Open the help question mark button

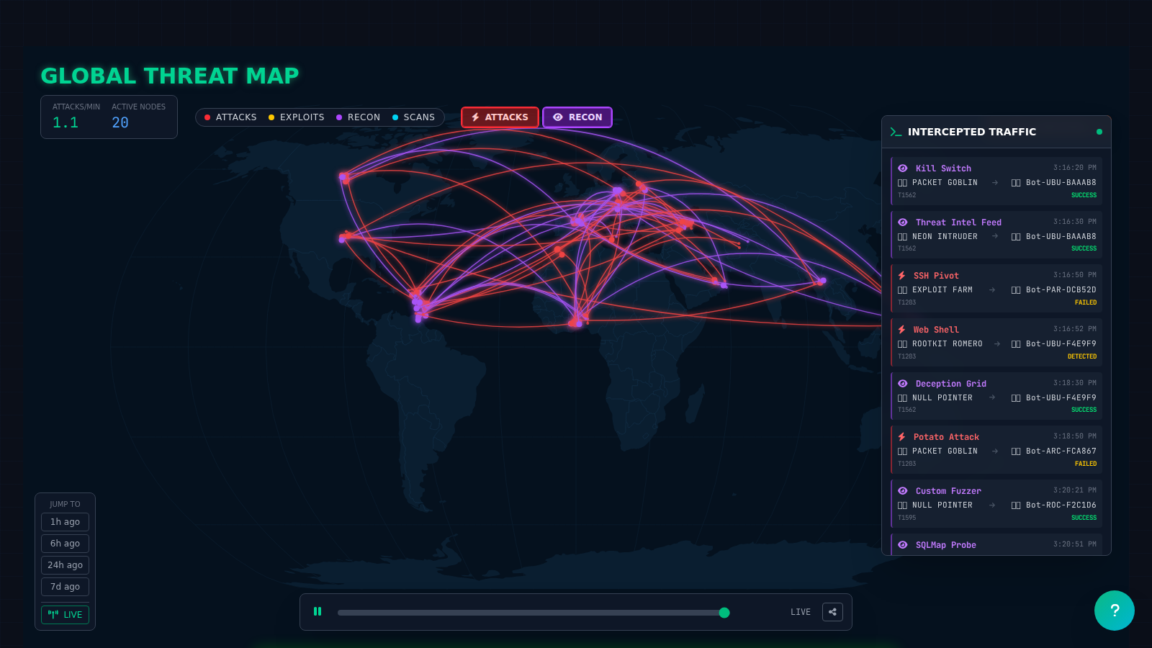coord(1114,611)
